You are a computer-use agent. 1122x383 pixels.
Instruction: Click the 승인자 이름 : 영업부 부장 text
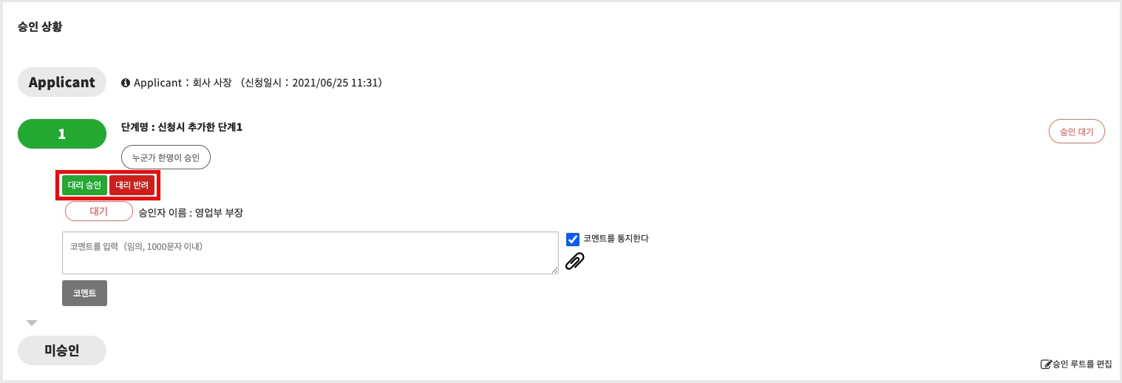[191, 213]
